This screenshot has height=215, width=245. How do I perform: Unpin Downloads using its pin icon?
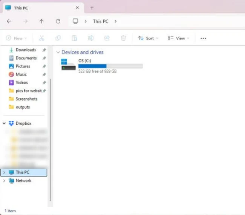pyautogui.click(x=44, y=50)
